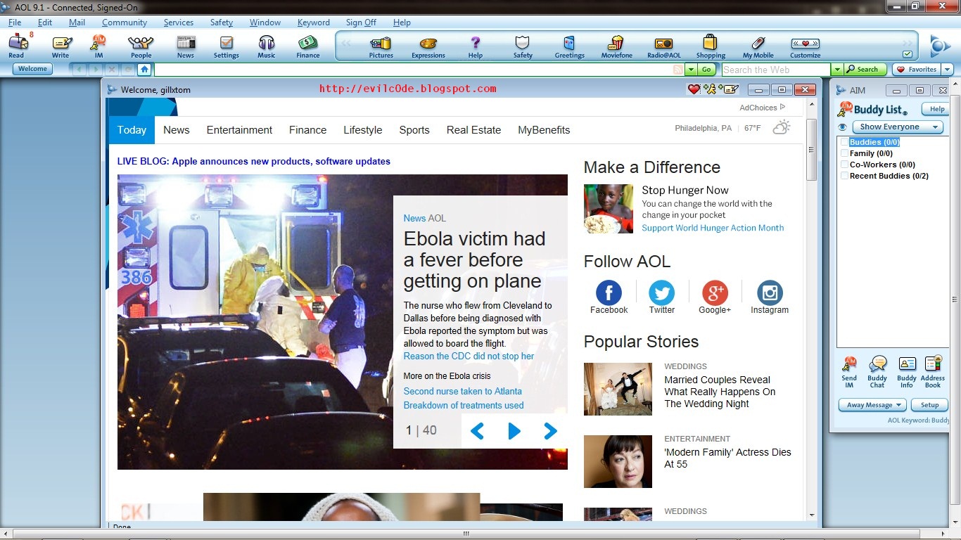Click the Help button in Buddy List

coord(937,109)
